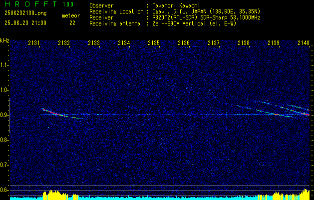The width and height of the screenshot is (314, 200).
Task: Click the 1.1 frequency axis label
Action: coord(4,65)
